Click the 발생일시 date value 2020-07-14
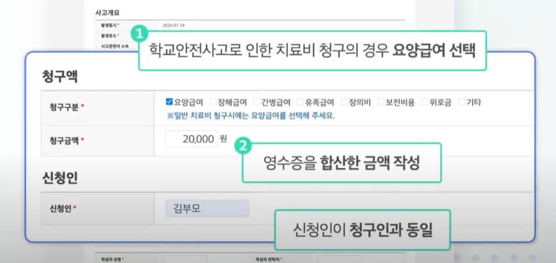The image size is (556, 263). [x=174, y=26]
